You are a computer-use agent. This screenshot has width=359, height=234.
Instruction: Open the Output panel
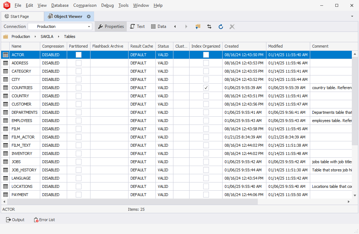[x=15, y=220]
